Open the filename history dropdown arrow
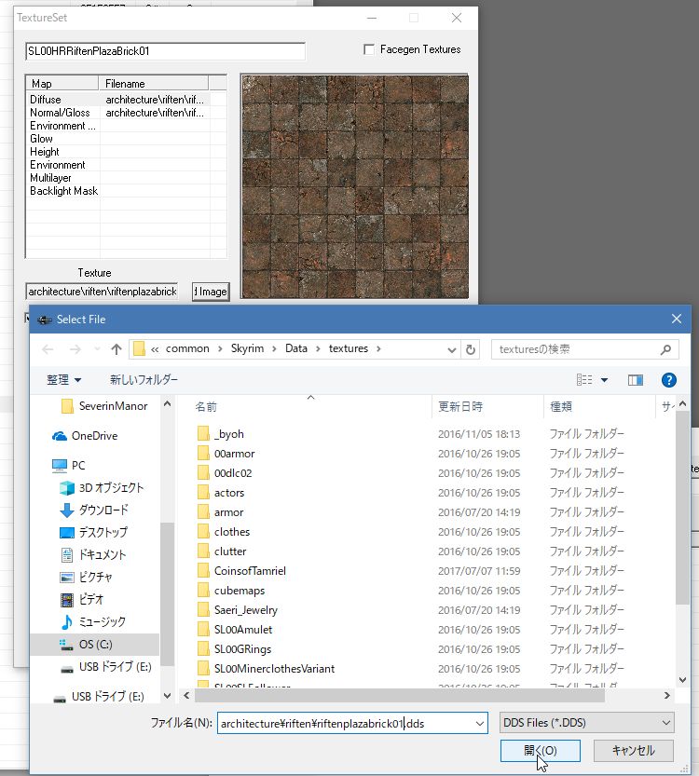Viewport: 699px width, 776px height. click(x=480, y=723)
